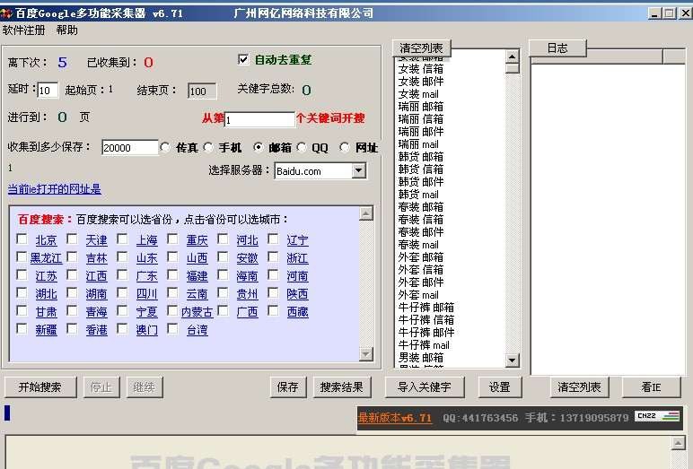
Task: Click the CN22 badge icon
Action: 657,416
